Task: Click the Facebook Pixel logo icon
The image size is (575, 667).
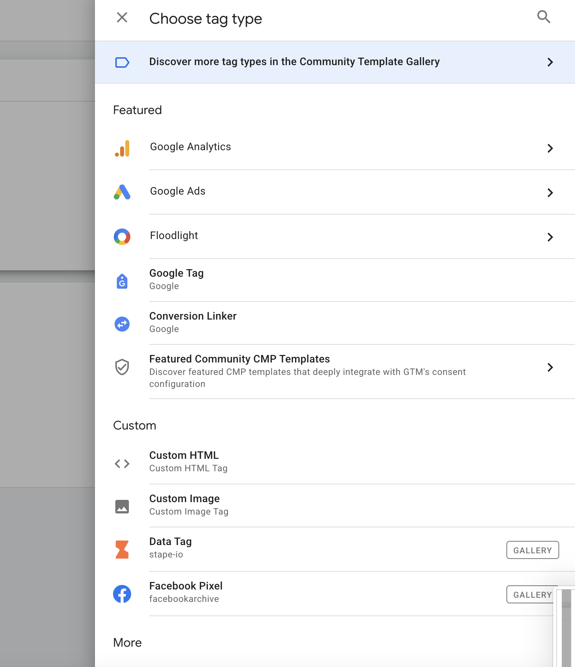Action: click(x=122, y=594)
